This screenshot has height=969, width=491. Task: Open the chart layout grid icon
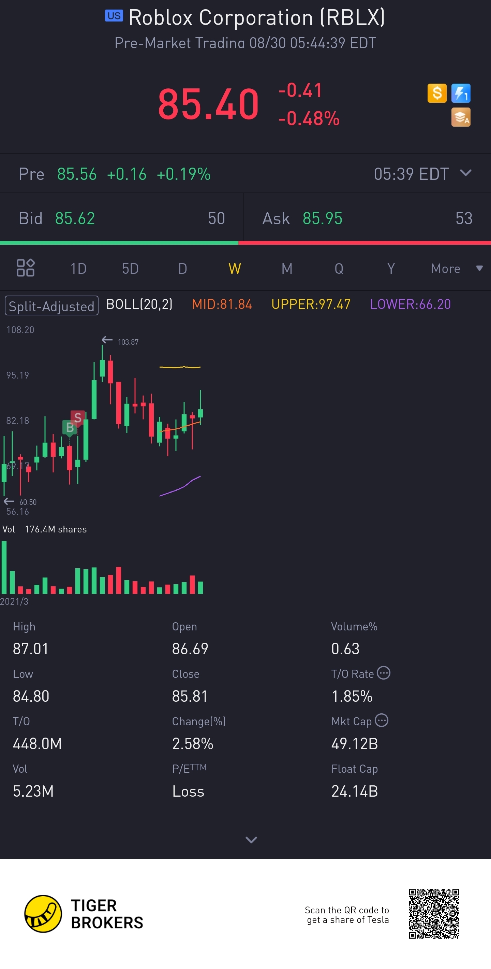point(26,268)
